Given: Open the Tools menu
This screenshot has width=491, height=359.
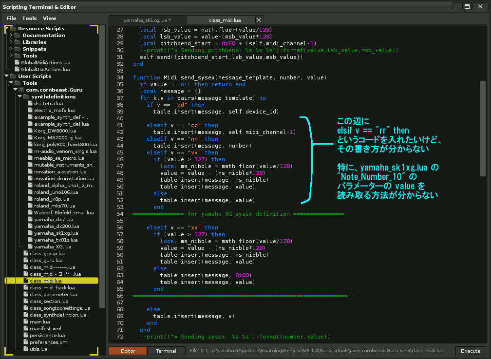Looking at the screenshot, I should [x=29, y=18].
